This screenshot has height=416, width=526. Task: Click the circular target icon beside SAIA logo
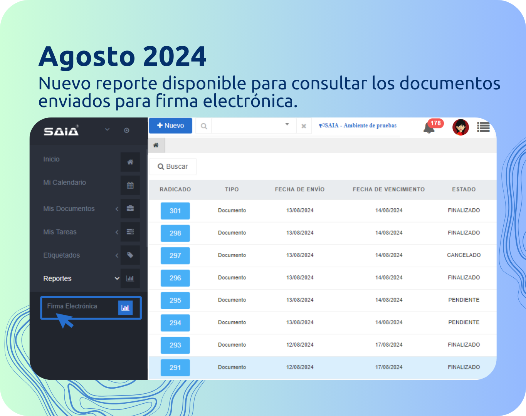(x=126, y=131)
